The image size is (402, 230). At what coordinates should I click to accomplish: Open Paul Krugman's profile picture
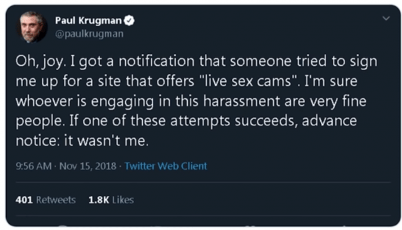click(x=31, y=27)
